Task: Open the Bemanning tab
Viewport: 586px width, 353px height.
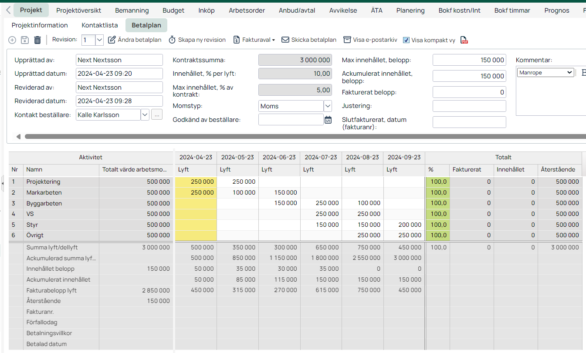Action: [x=132, y=10]
